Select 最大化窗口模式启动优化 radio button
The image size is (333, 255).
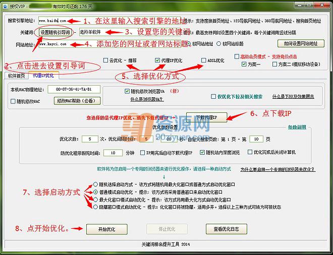coord(95,200)
